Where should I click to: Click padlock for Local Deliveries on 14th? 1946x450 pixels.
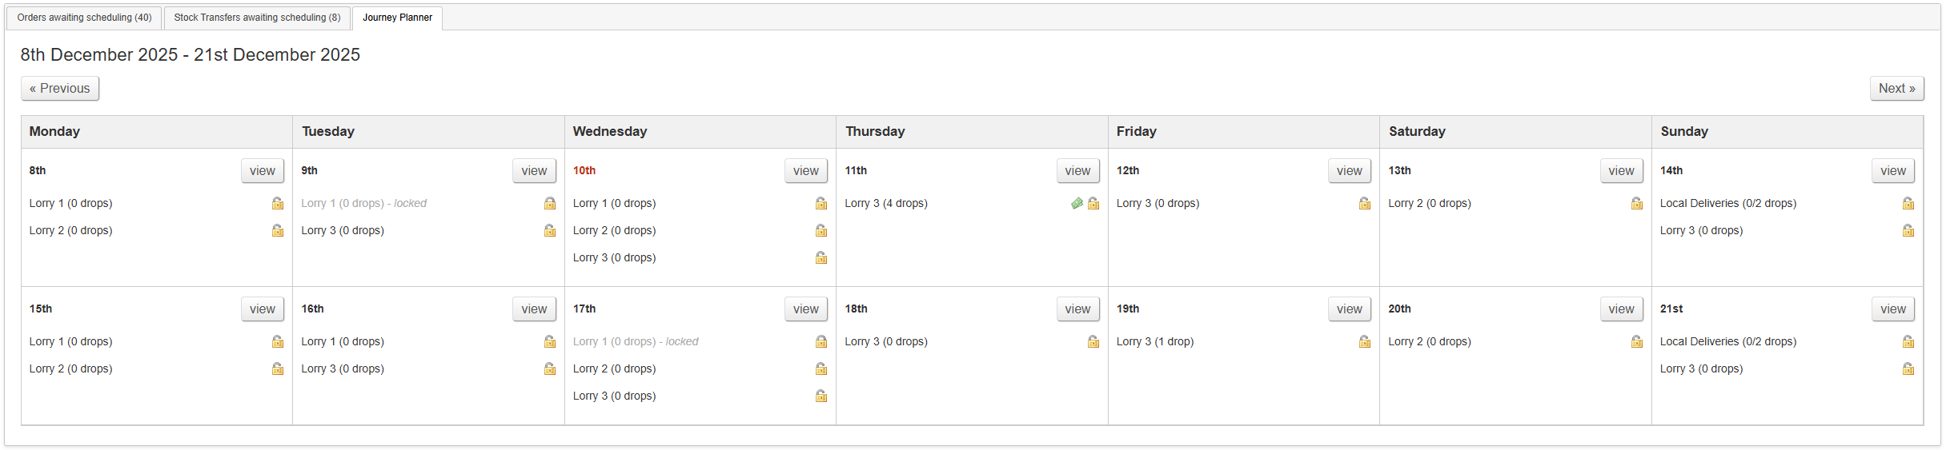pyautogui.click(x=1908, y=204)
